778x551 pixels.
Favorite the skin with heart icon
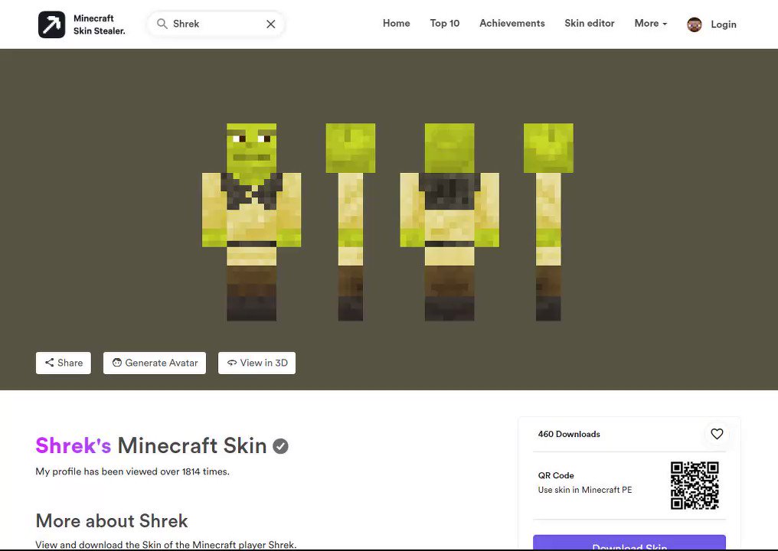tap(717, 434)
